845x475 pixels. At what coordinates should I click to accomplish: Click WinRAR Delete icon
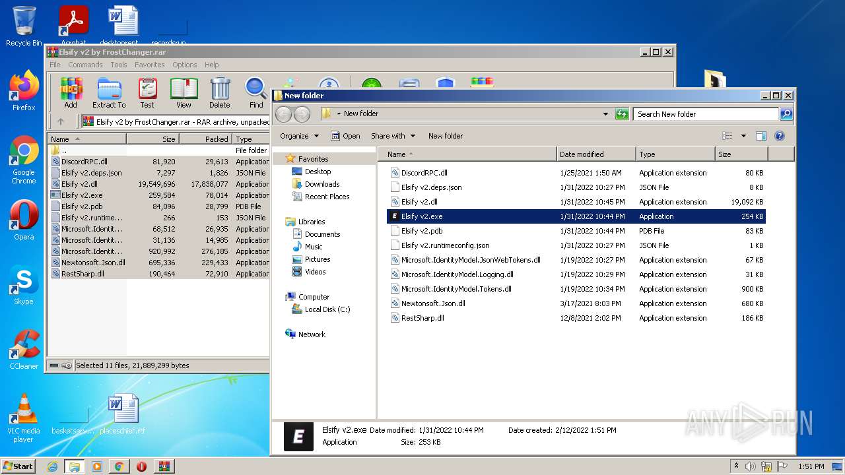tap(220, 93)
